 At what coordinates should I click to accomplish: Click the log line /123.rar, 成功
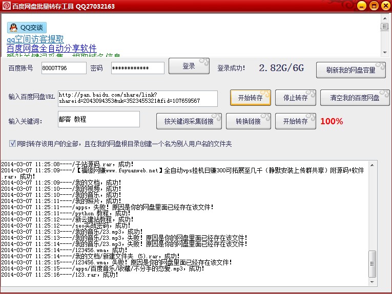60,275
